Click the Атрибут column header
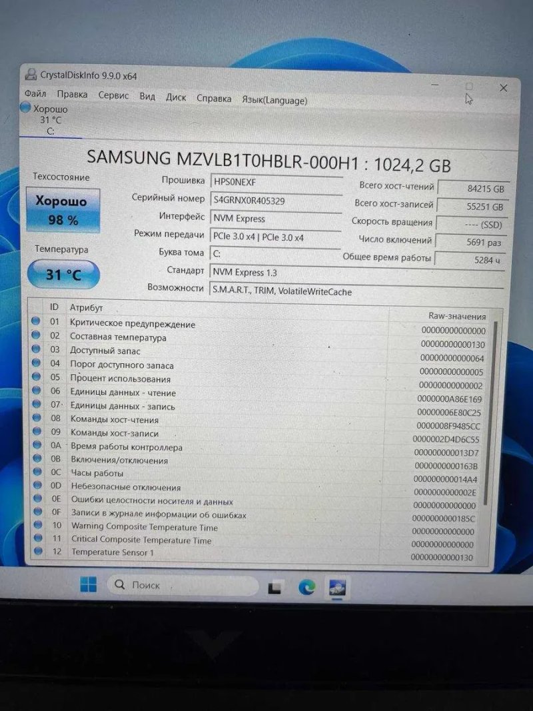 point(86,308)
